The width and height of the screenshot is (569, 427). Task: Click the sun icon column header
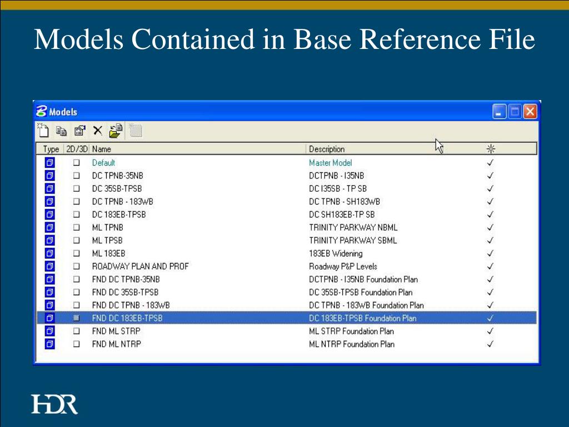pyautogui.click(x=491, y=149)
